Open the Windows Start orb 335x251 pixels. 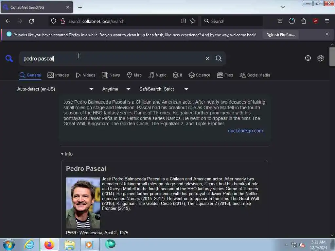(x=9, y=244)
